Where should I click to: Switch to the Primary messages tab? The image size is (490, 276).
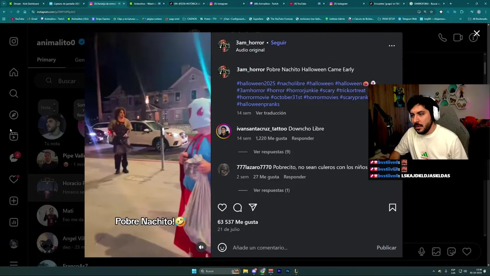coord(46,60)
